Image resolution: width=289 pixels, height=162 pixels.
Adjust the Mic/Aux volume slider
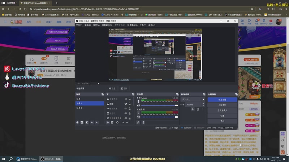tap(159, 105)
